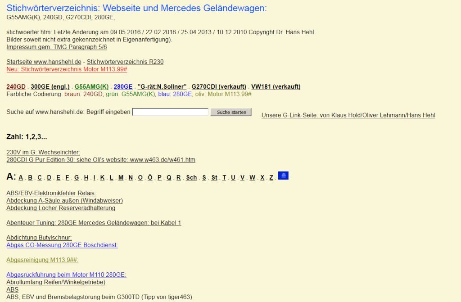Screen dimensions: 461x302
Task: Open 230V im G: Wechselrichter link
Action: [43, 153]
